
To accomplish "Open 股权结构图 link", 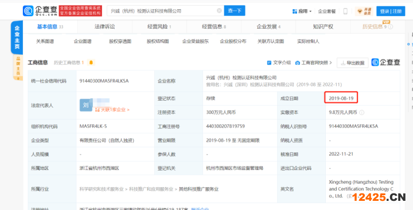I will tap(158, 42).
